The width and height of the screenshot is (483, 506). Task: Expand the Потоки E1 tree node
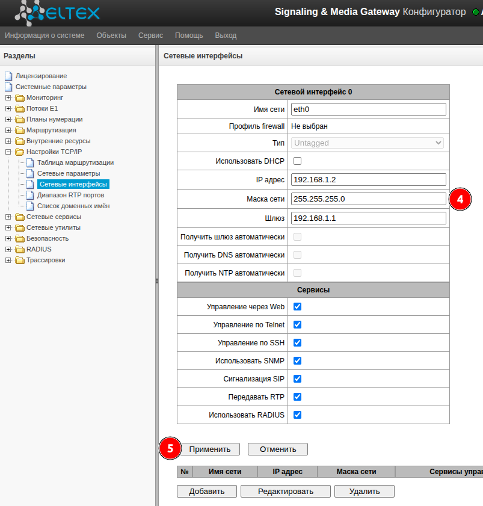pos(8,108)
